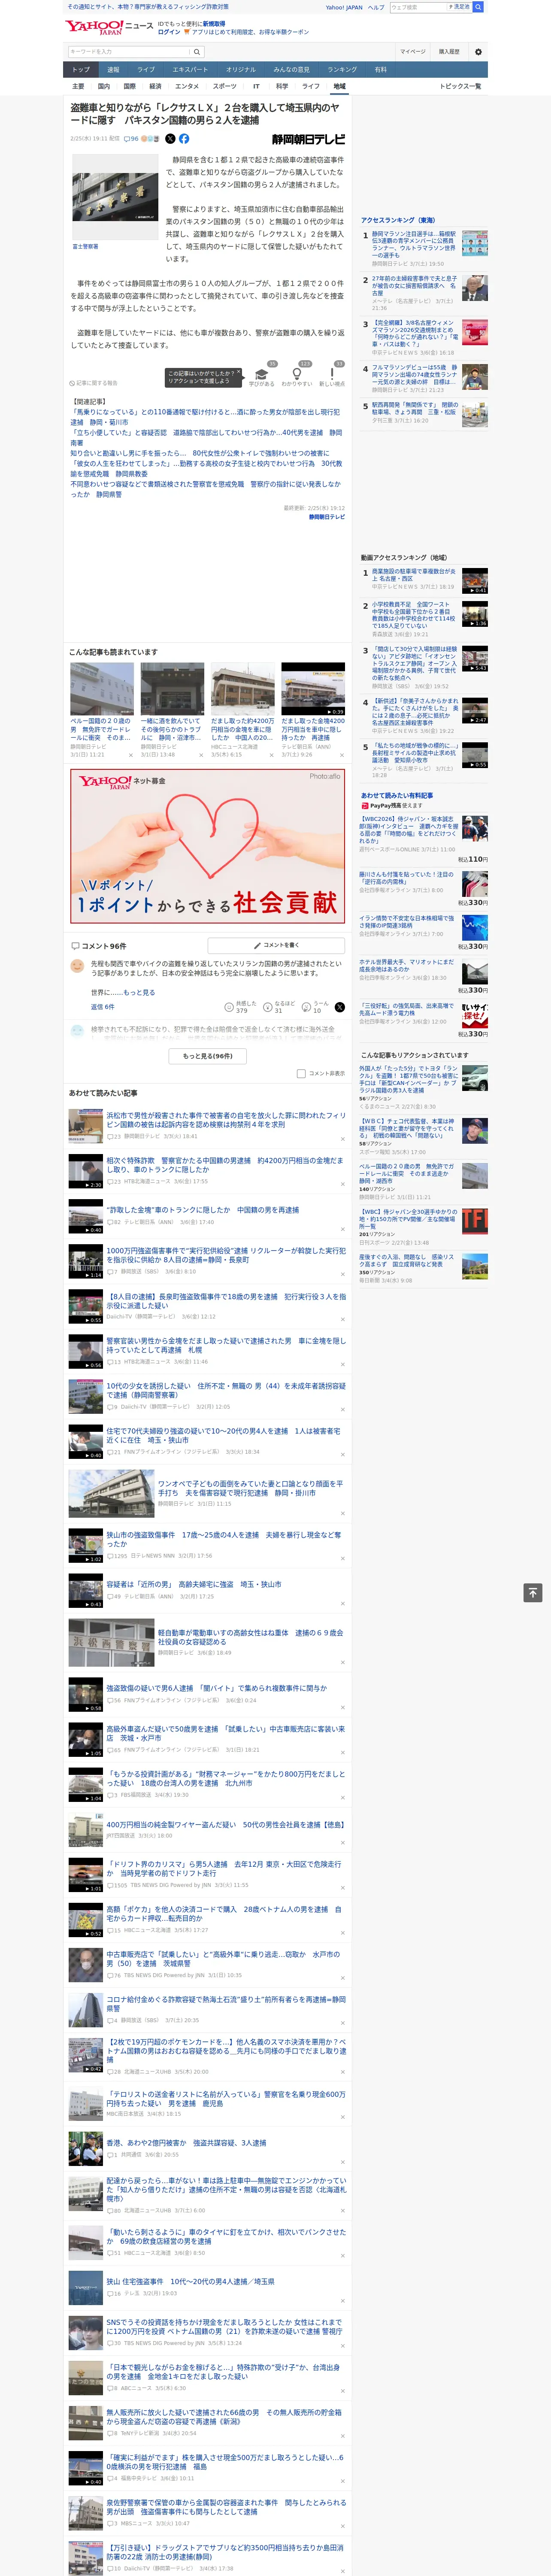The height and width of the screenshot is (2576, 551).
Task: Click the search magnifier icon beside keyword box
Action: click(196, 52)
